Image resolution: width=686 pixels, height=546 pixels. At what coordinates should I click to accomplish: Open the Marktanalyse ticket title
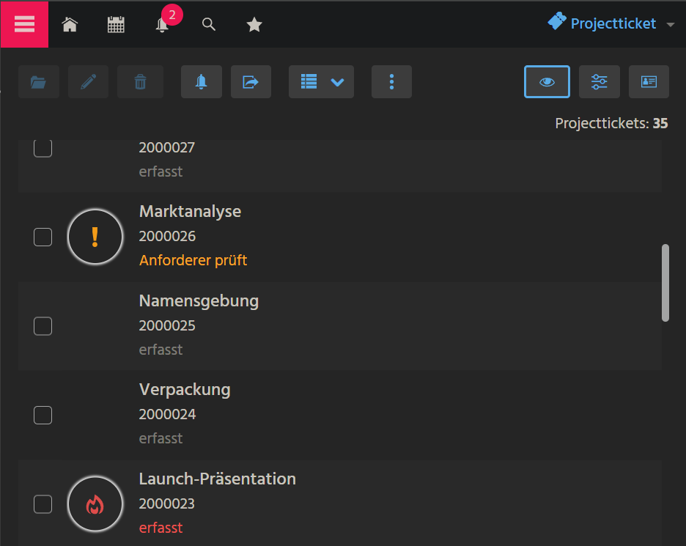point(190,212)
